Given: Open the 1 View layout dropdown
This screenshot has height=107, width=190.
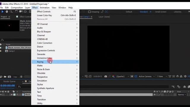Looking at the screenshot, I should pyautogui.click(x=162, y=76).
